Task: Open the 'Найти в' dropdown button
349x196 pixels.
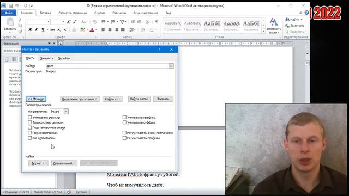Action: coord(112,99)
